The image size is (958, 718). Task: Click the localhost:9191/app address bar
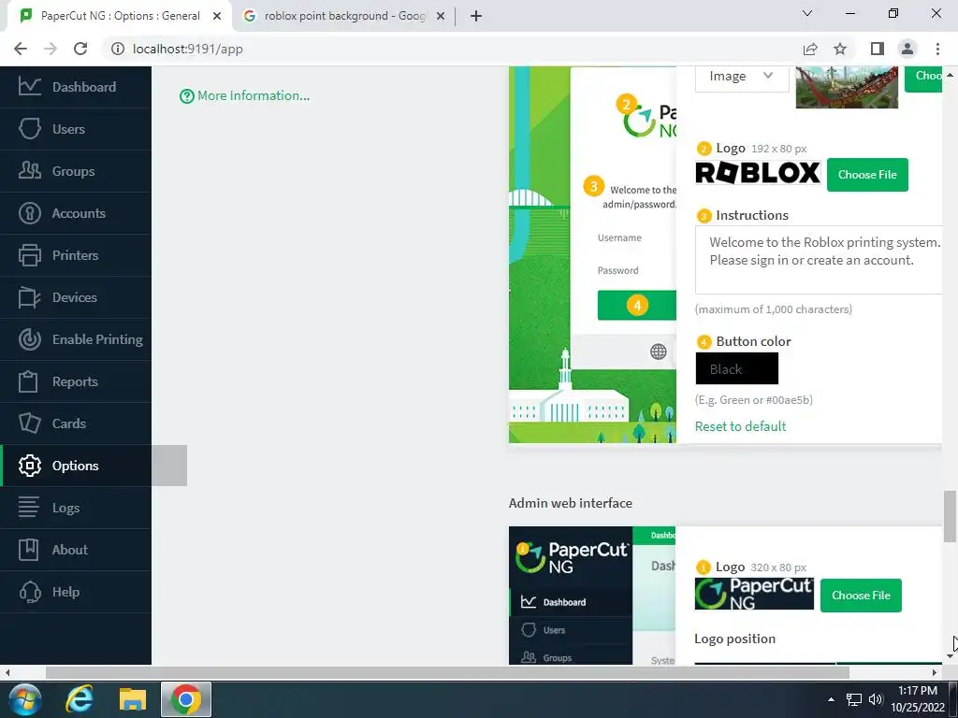187,49
